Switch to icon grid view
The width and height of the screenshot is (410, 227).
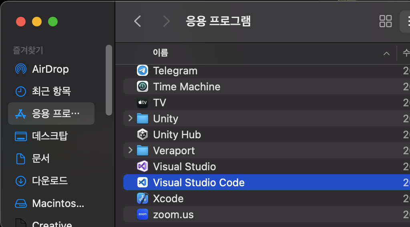coord(386,21)
